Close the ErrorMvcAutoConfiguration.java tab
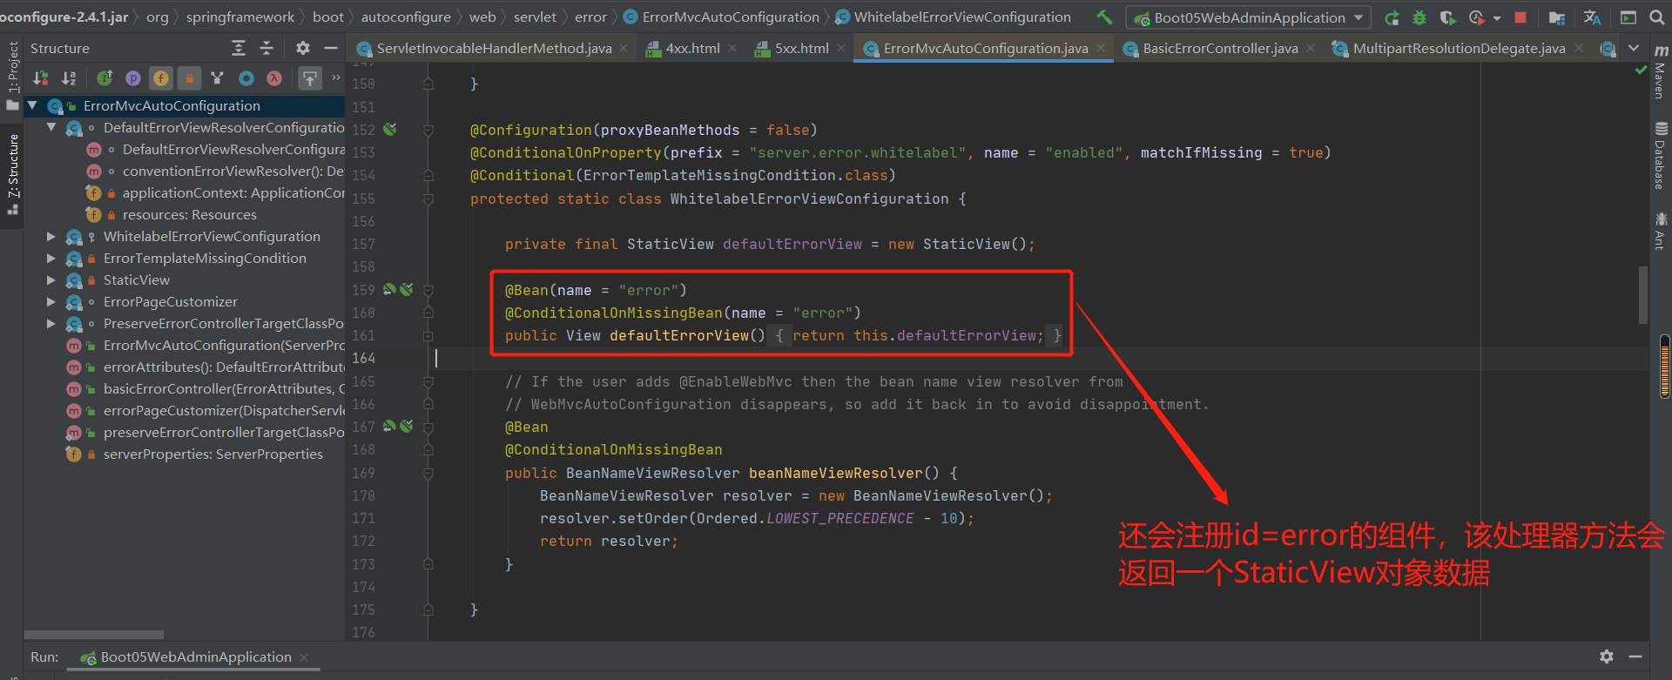The width and height of the screenshot is (1672, 680). point(1101,48)
